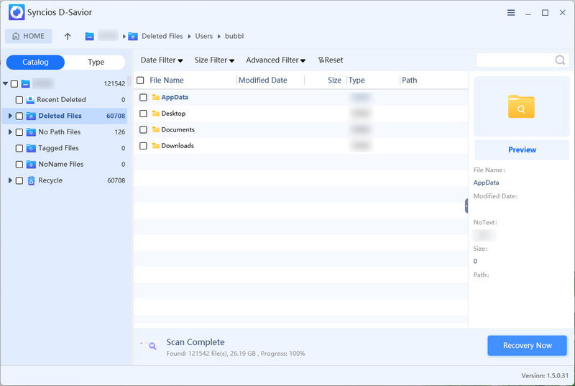Reset all filters
Viewport: 575px width, 386px height.
click(331, 60)
